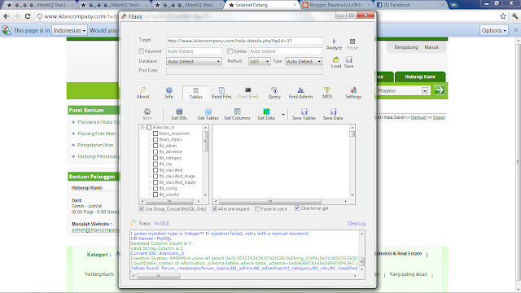The height and width of the screenshot is (293, 521).
Task: Click the Post Data input field
Action: tap(244, 71)
